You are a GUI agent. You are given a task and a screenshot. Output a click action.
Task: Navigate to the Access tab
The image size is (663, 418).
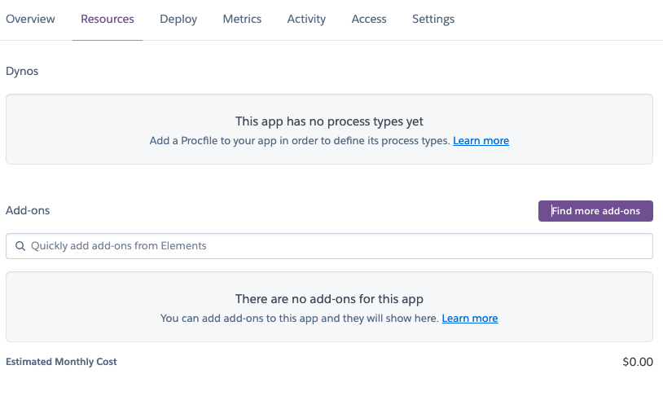click(369, 19)
